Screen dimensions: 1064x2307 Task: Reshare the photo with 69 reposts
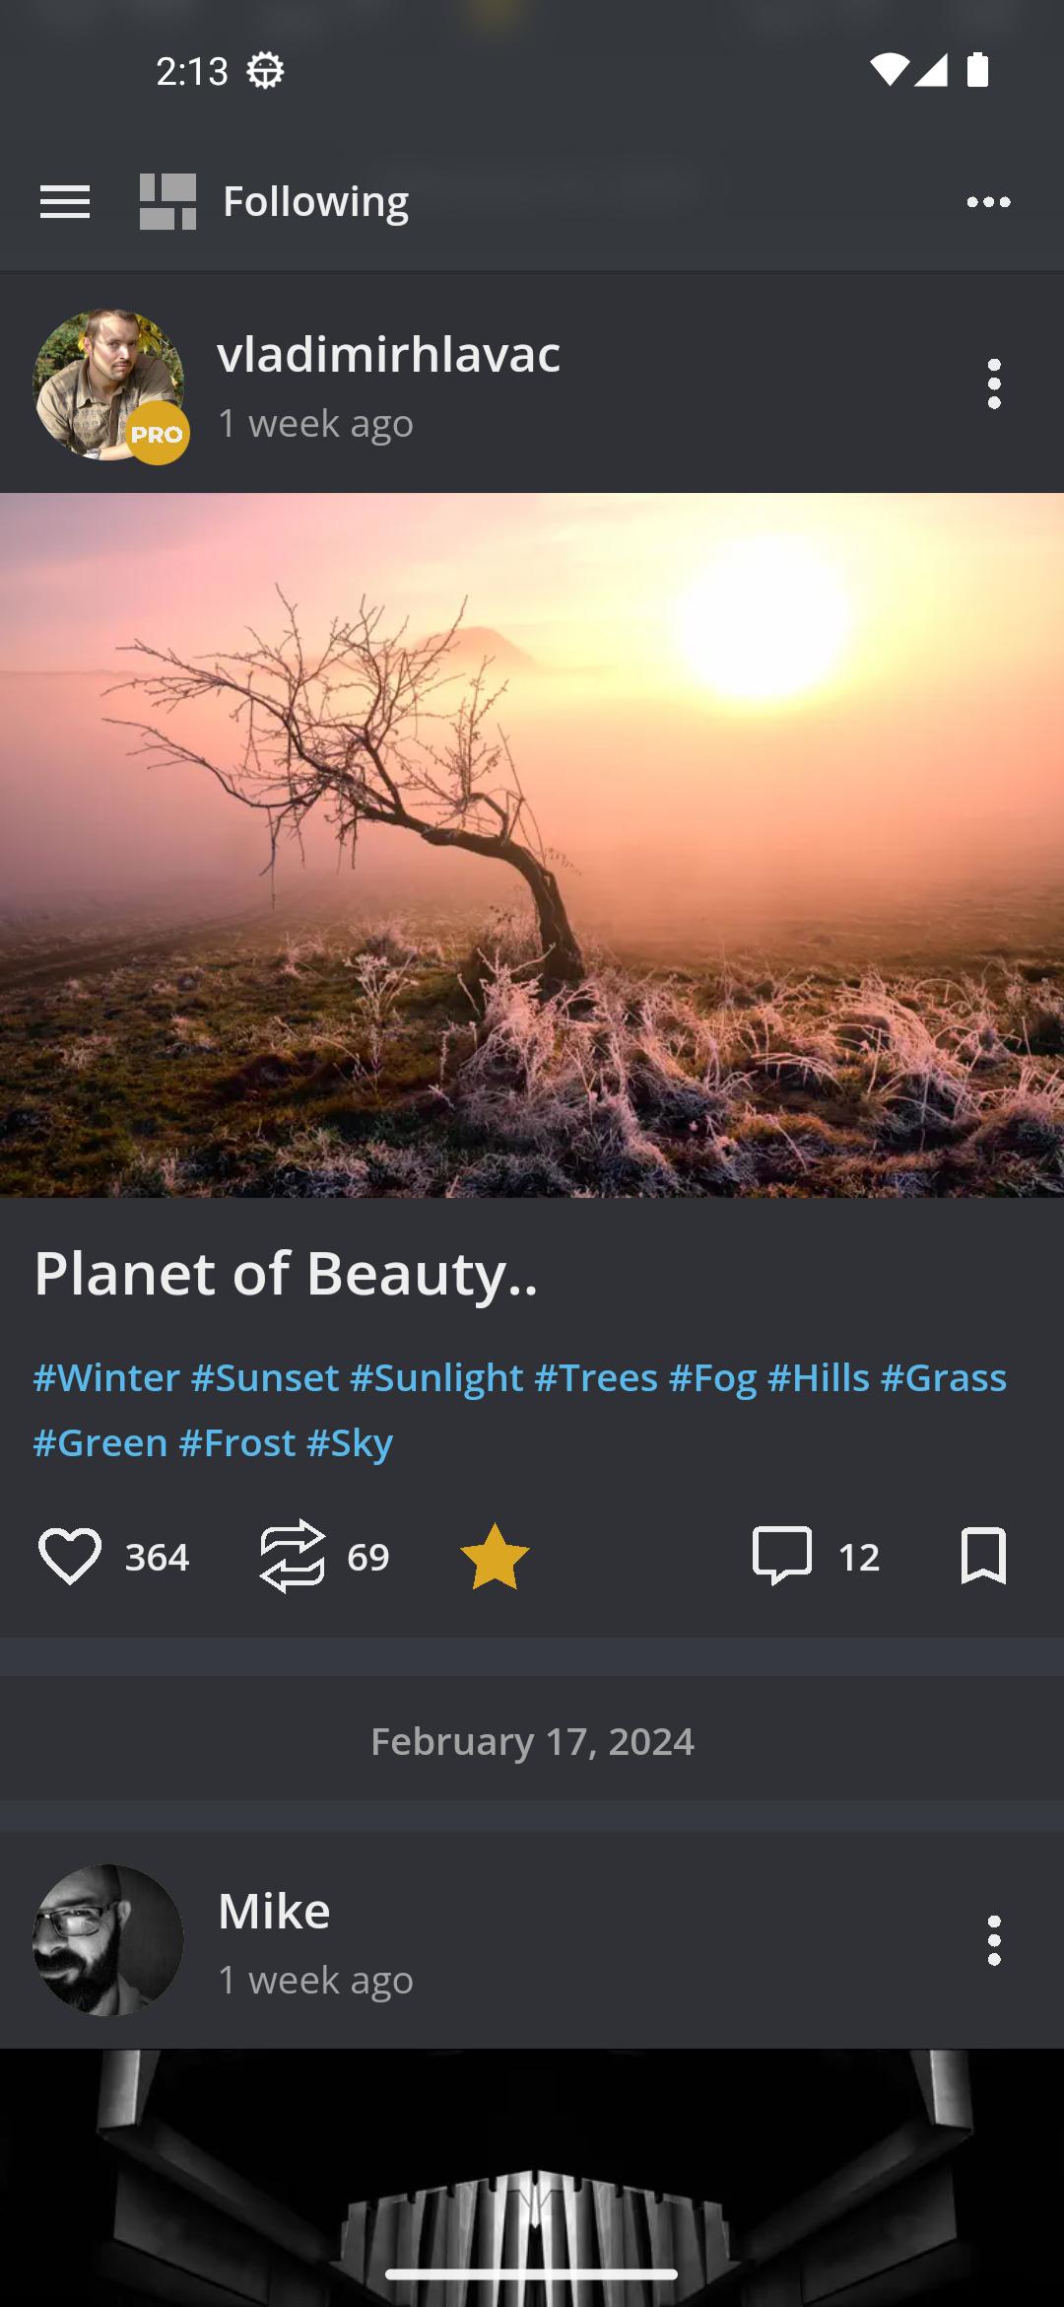coord(292,1557)
